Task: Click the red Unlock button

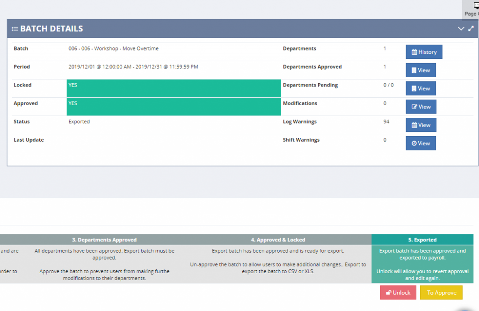Action: pos(398,293)
